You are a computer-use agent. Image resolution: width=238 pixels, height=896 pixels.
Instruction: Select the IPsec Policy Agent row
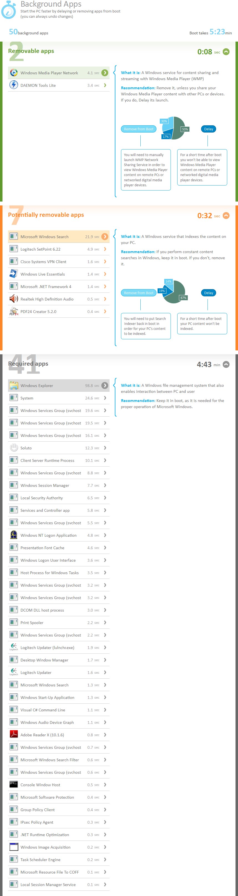tap(59, 822)
